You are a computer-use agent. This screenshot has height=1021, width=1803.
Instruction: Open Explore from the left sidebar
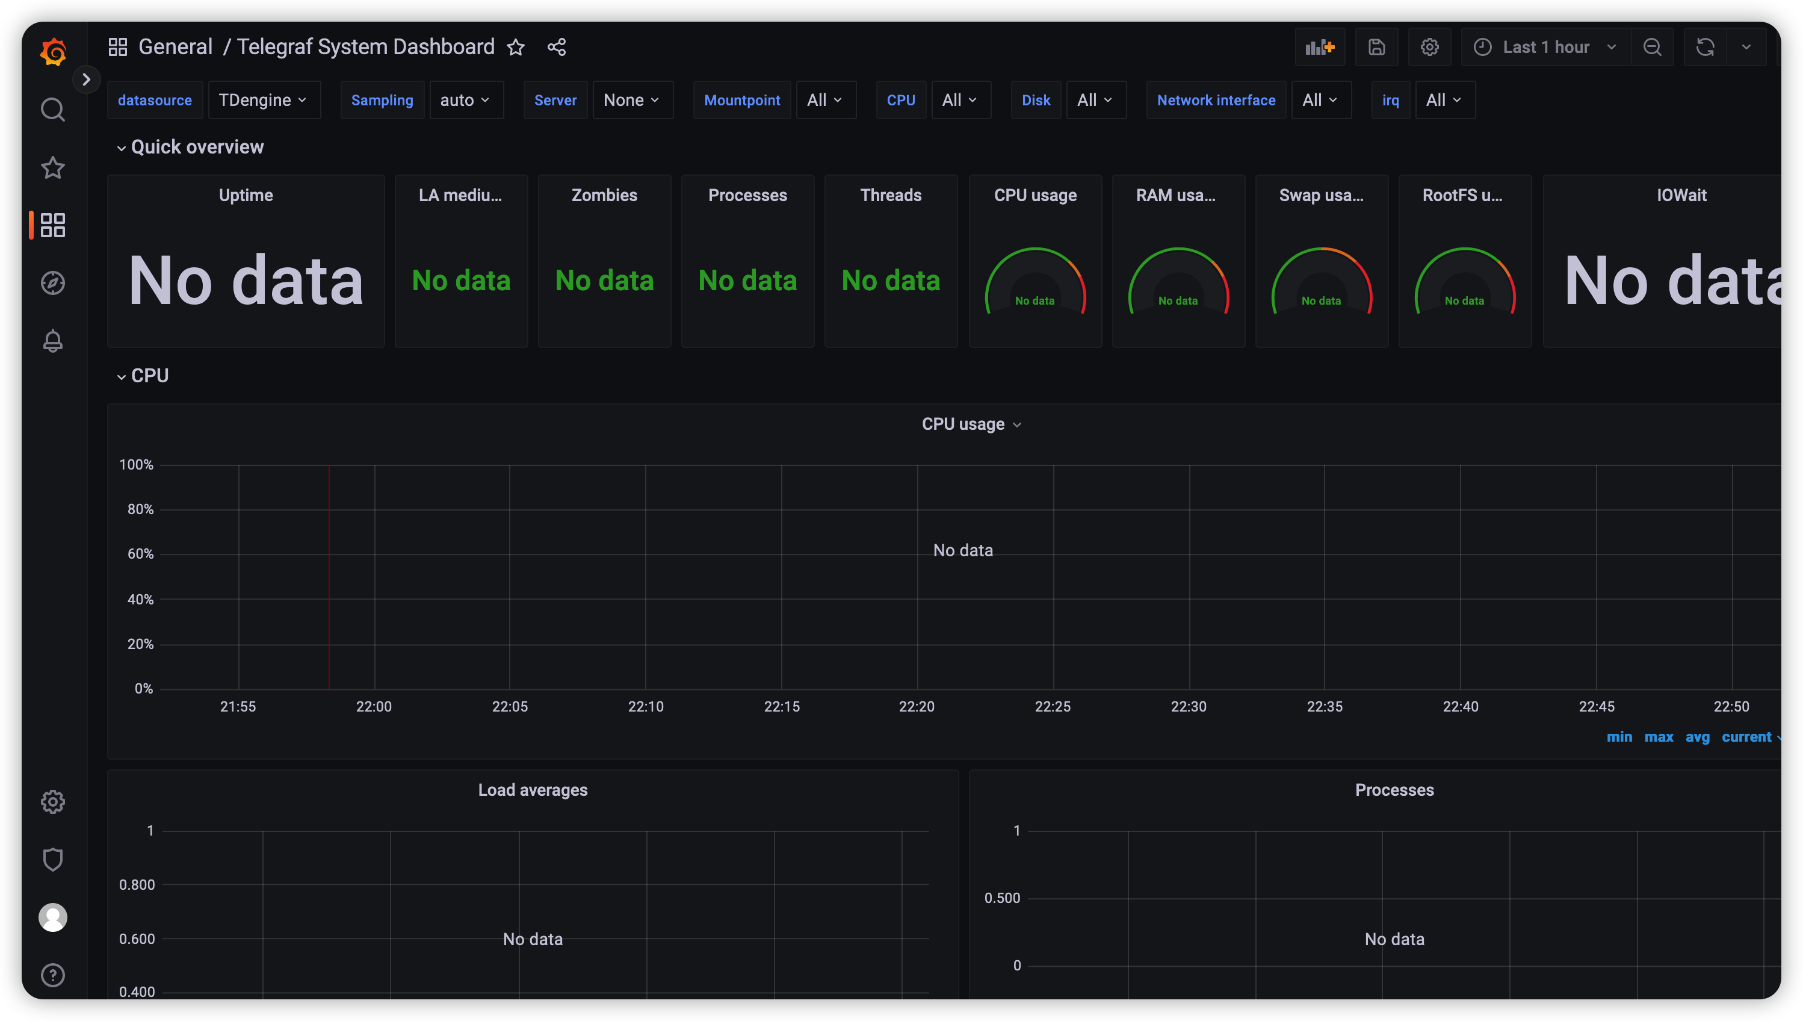52,282
